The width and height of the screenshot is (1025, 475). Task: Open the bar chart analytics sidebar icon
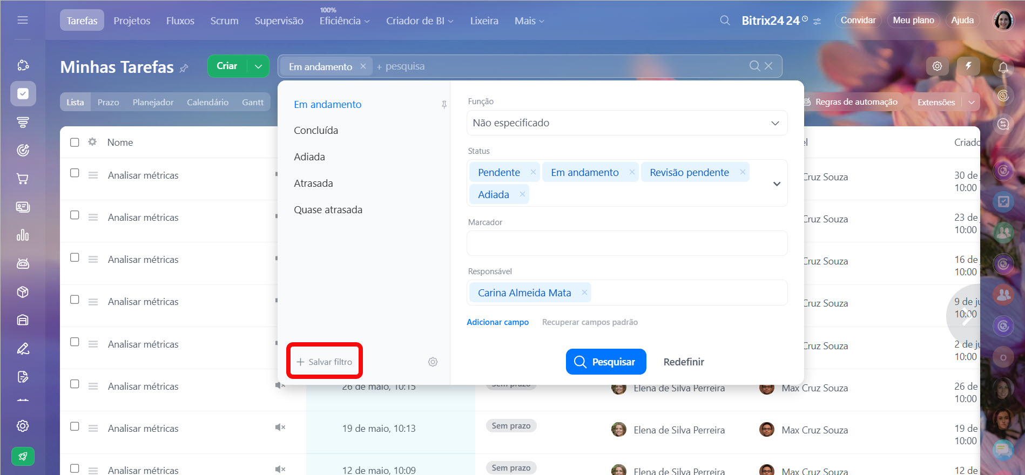point(23,235)
